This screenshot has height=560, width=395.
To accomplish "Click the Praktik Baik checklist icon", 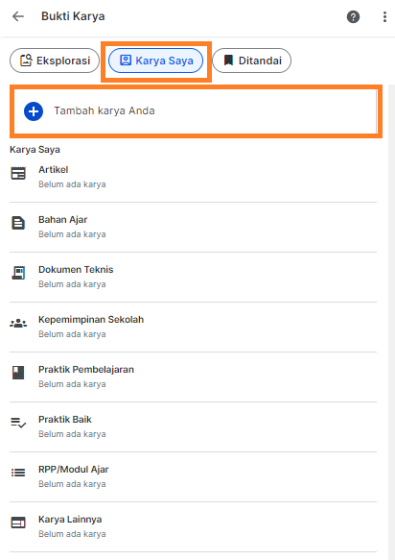I will point(18,423).
